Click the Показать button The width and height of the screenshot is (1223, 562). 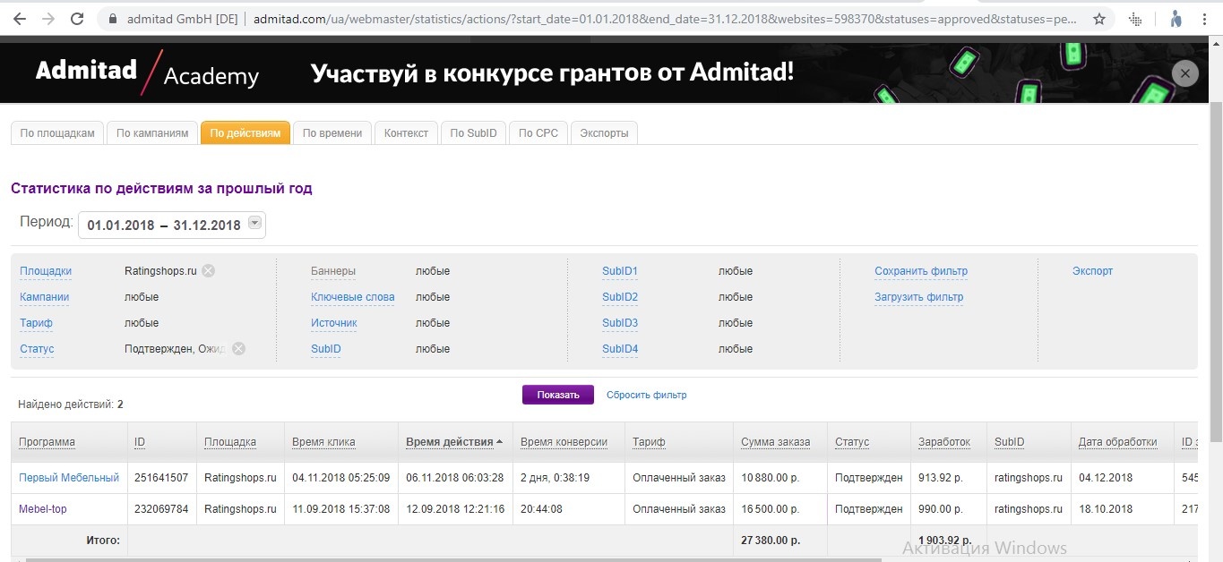558,395
